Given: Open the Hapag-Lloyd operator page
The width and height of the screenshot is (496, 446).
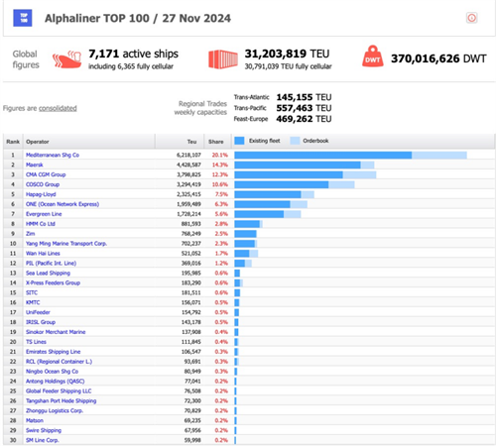Looking at the screenshot, I should [x=41, y=194].
